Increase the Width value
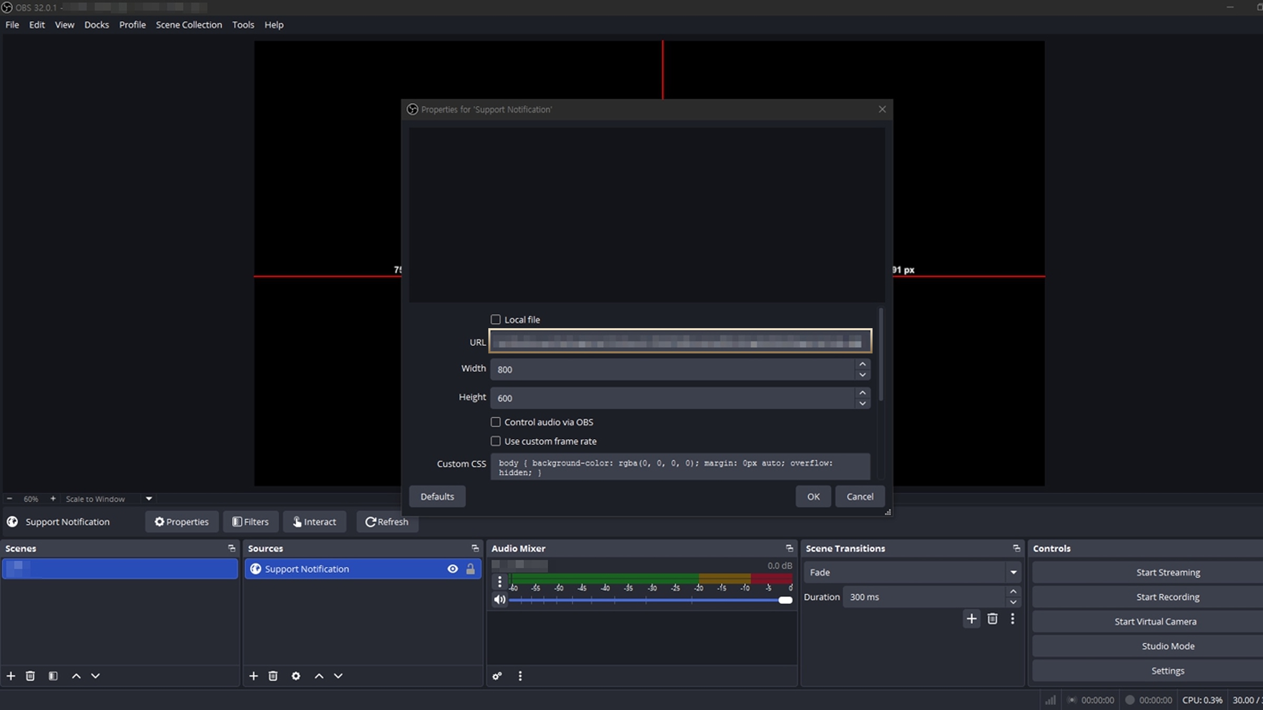The height and width of the screenshot is (710, 1263). point(862,364)
